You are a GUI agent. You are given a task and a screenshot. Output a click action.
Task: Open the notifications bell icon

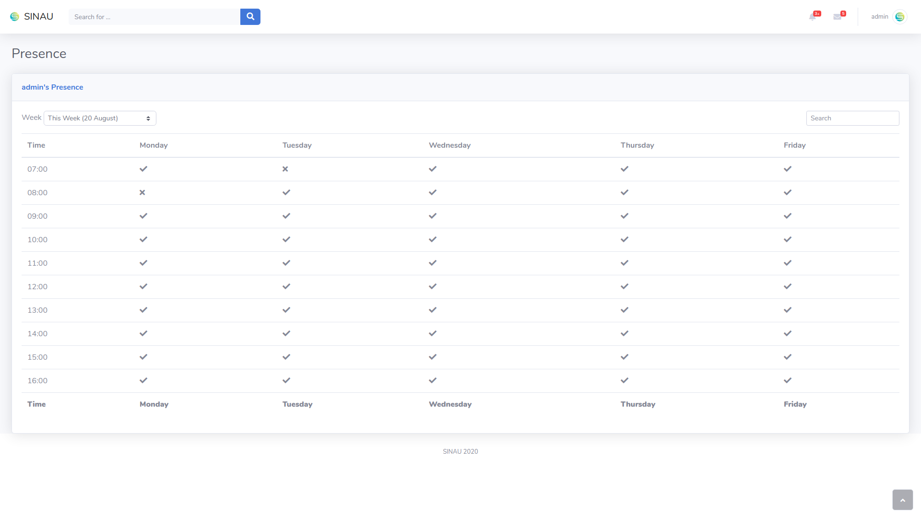pyautogui.click(x=812, y=17)
